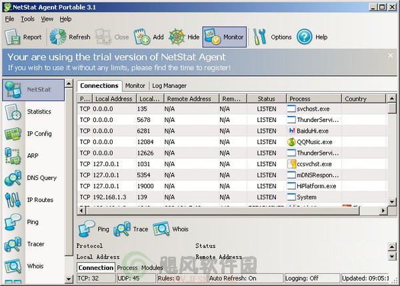Open DNS Query in the sidebar
The width and height of the screenshot is (400, 286).
coord(33,178)
